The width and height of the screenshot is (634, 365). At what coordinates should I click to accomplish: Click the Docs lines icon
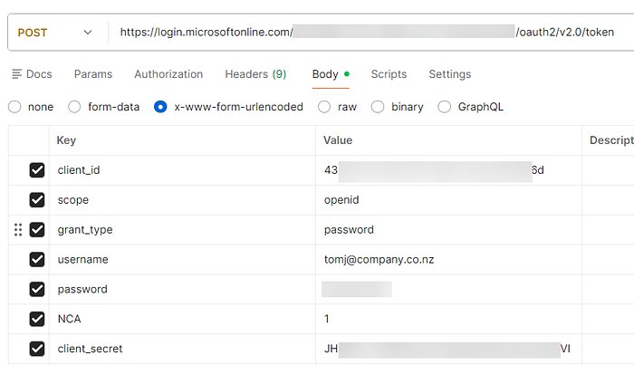click(16, 74)
